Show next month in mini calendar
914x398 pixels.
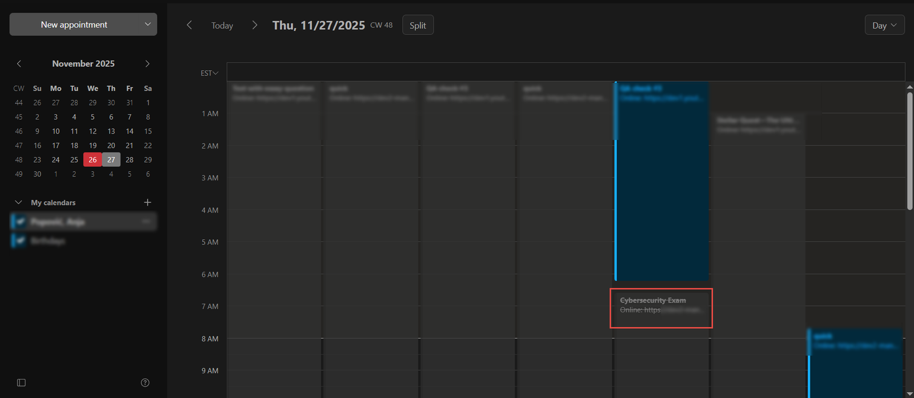[x=147, y=63]
